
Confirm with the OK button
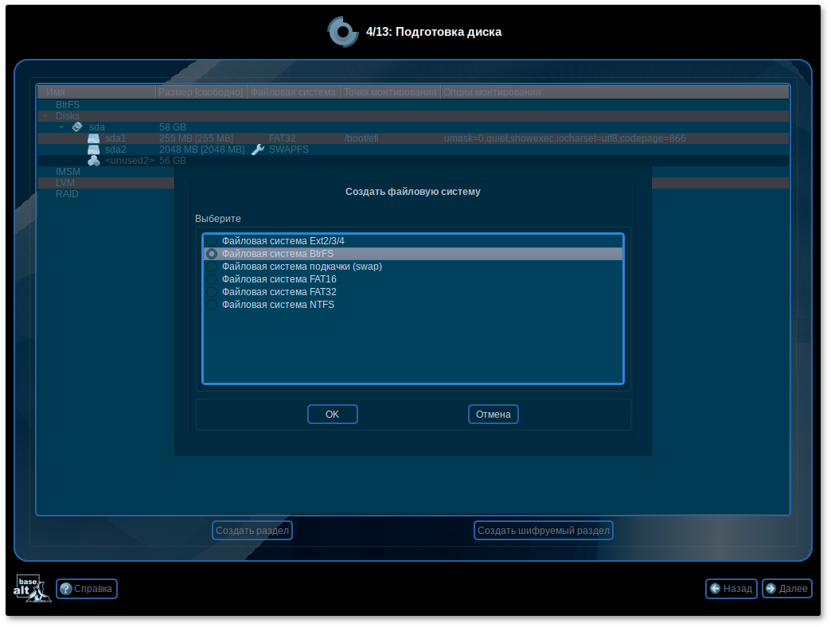tap(332, 415)
